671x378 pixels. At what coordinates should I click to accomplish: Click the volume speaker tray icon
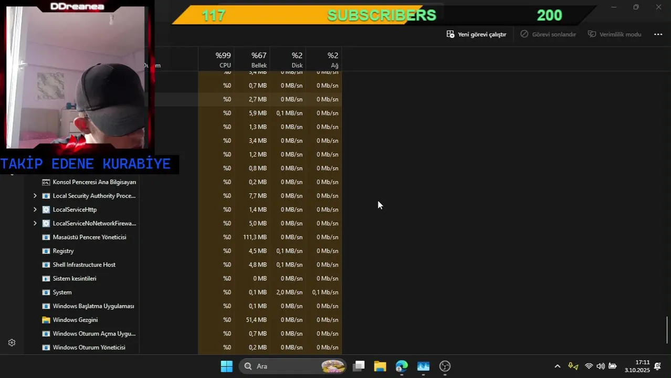(601, 366)
